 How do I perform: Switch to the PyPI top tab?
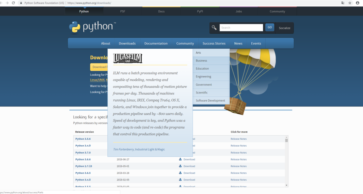coord(200,11)
